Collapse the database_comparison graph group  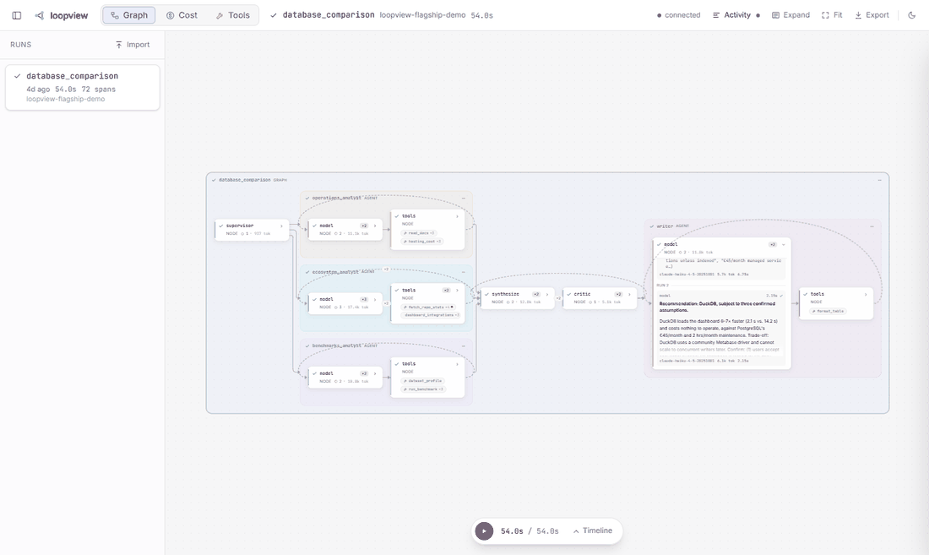(x=880, y=179)
